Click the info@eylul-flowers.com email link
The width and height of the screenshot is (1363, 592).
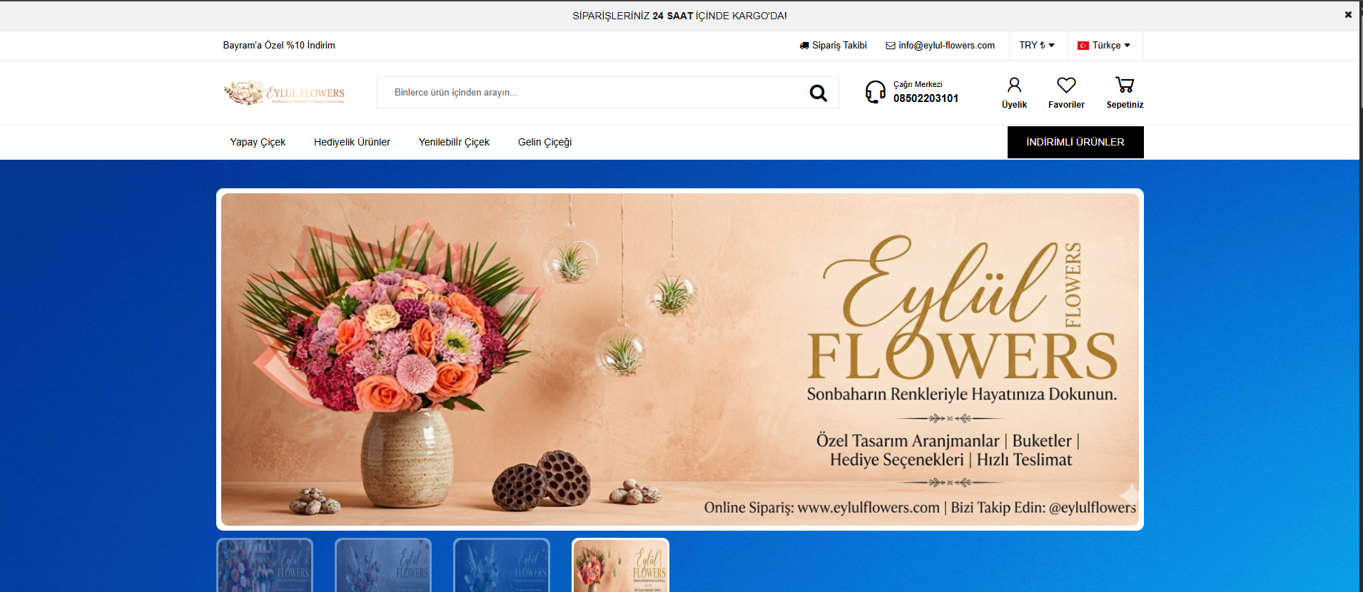[941, 46]
